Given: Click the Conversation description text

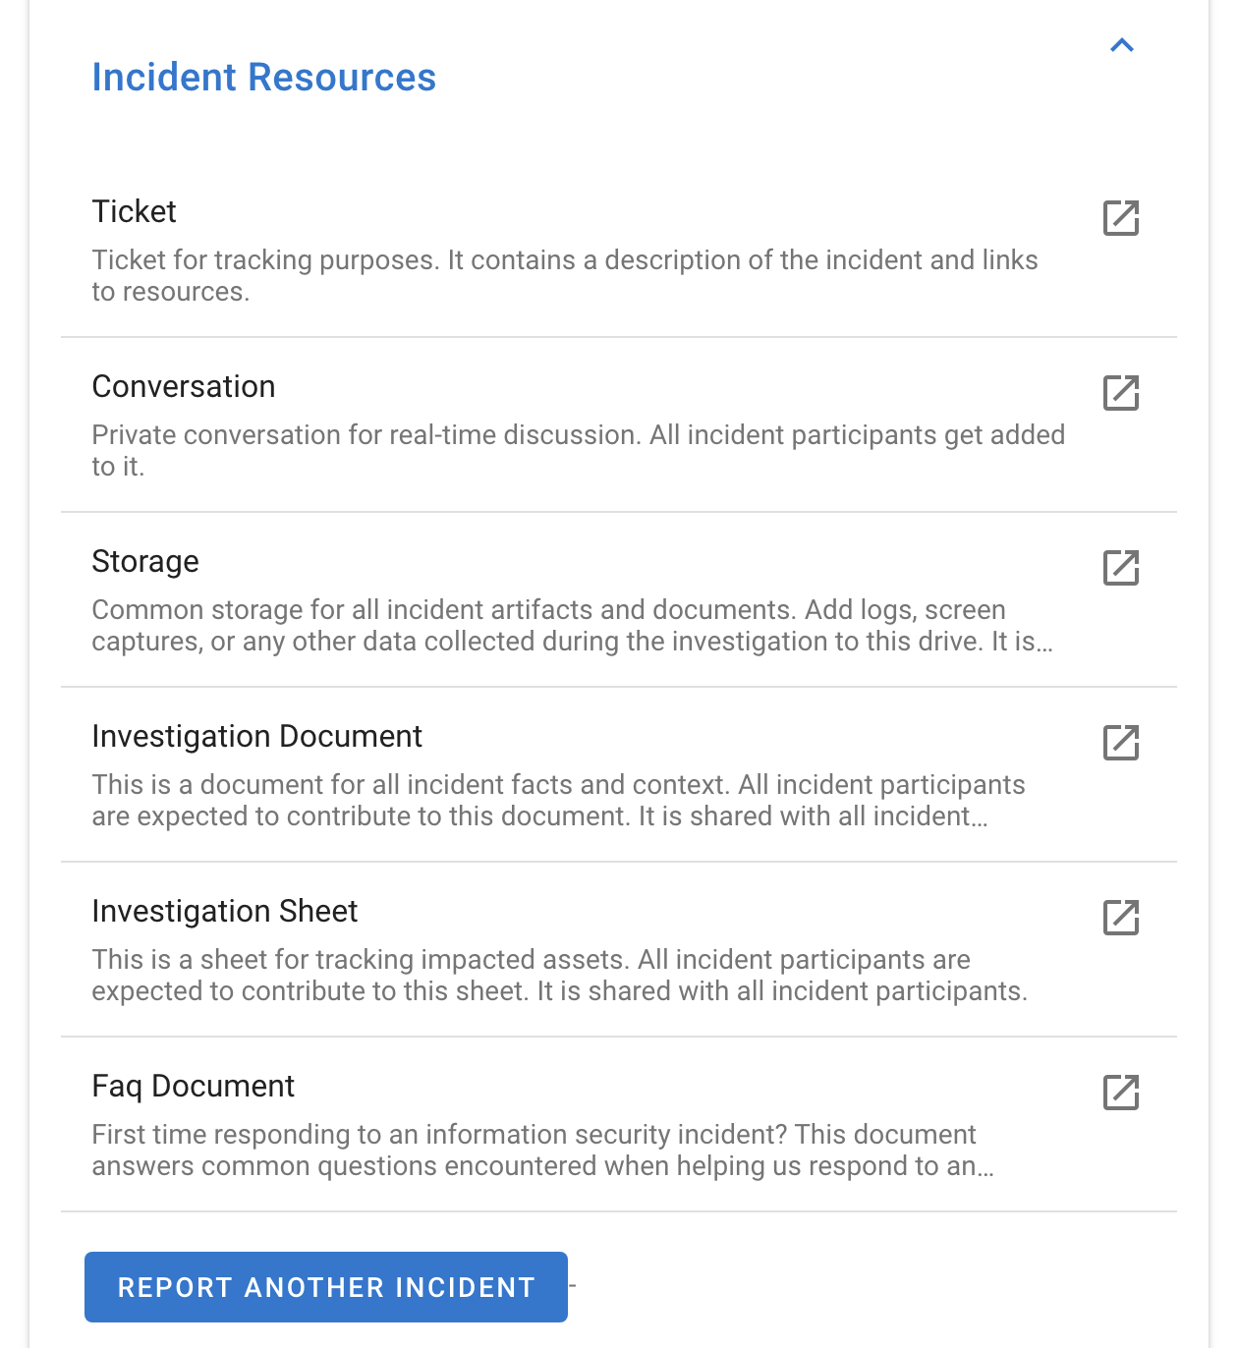Looking at the screenshot, I should [x=579, y=451].
